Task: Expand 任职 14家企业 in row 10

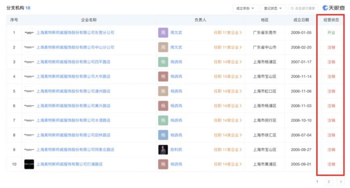Action: coord(228,164)
